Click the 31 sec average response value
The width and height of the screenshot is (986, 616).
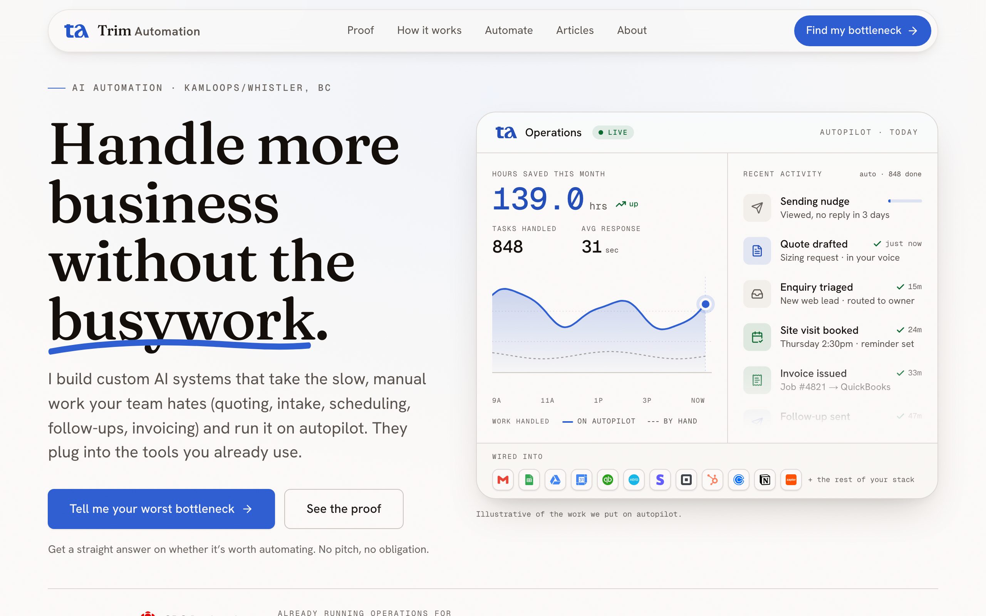pyautogui.click(x=600, y=247)
